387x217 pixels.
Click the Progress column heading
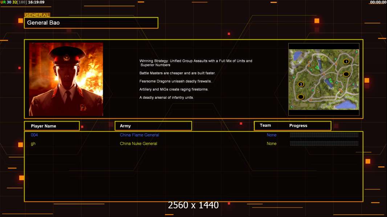coord(298,125)
